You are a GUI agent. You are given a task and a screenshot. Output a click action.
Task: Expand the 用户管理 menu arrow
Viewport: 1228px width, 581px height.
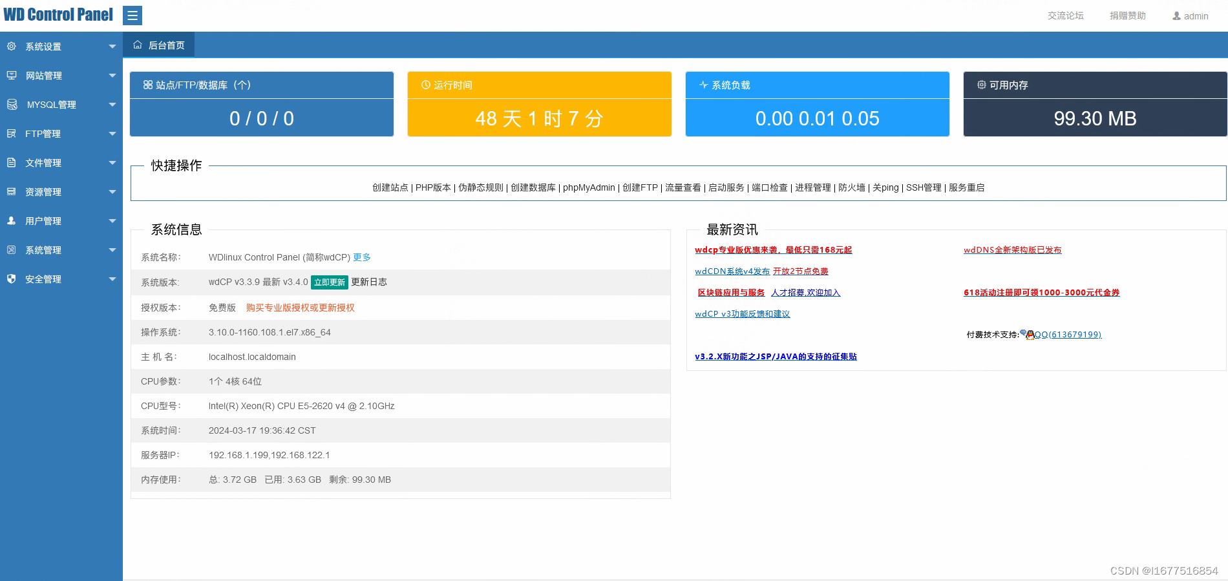(112, 221)
